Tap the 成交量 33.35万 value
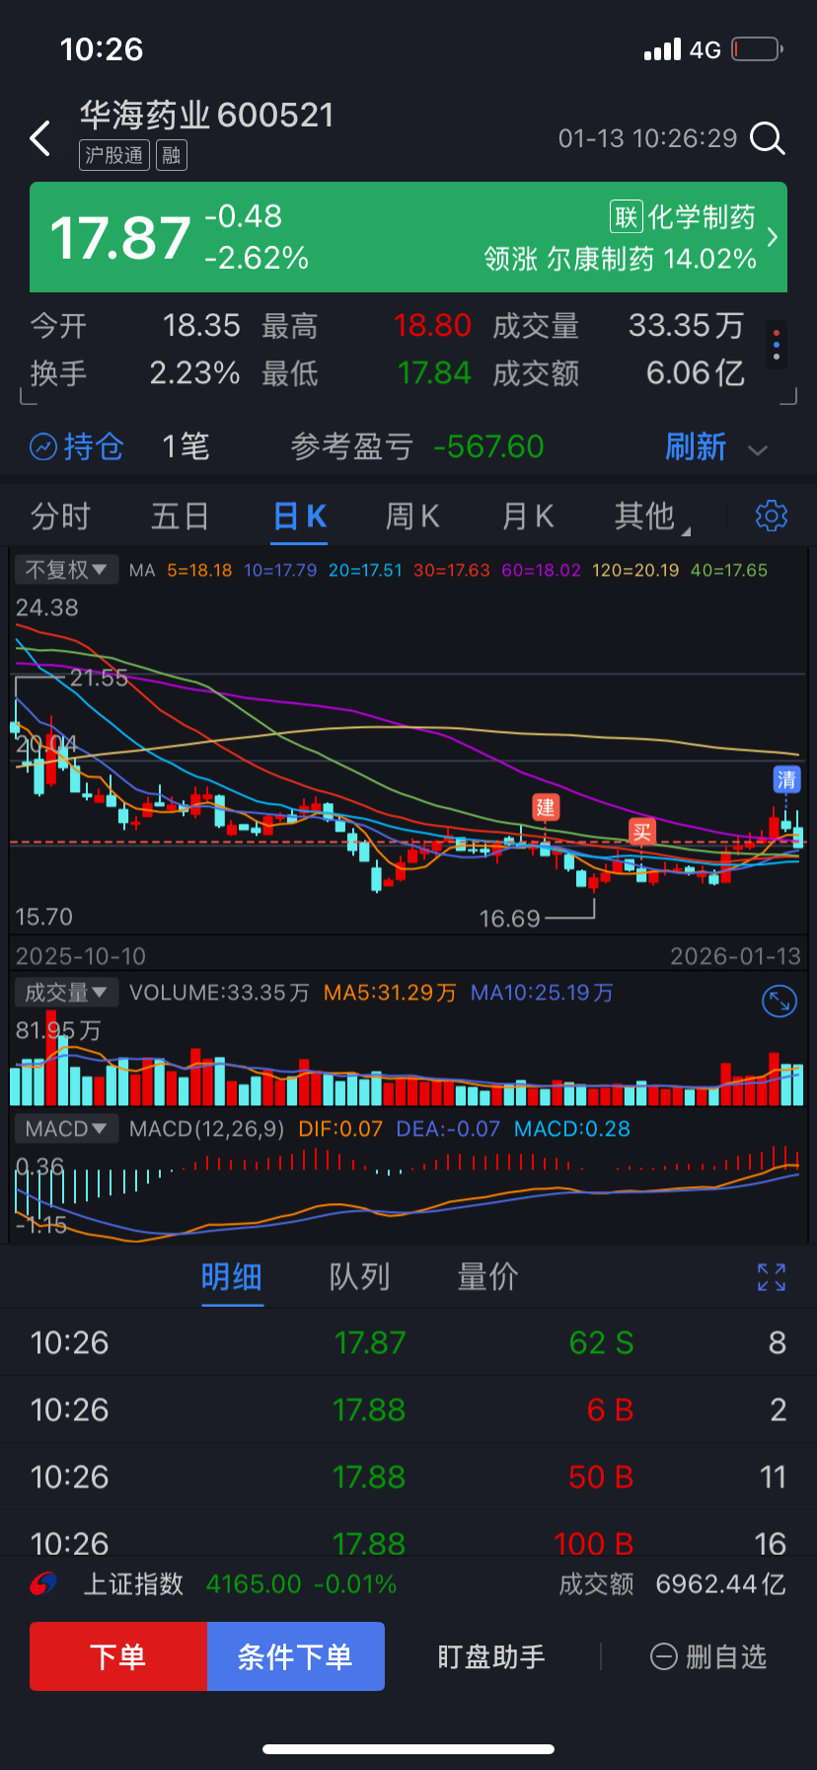Screen dimensions: 817x1770 click(x=687, y=325)
